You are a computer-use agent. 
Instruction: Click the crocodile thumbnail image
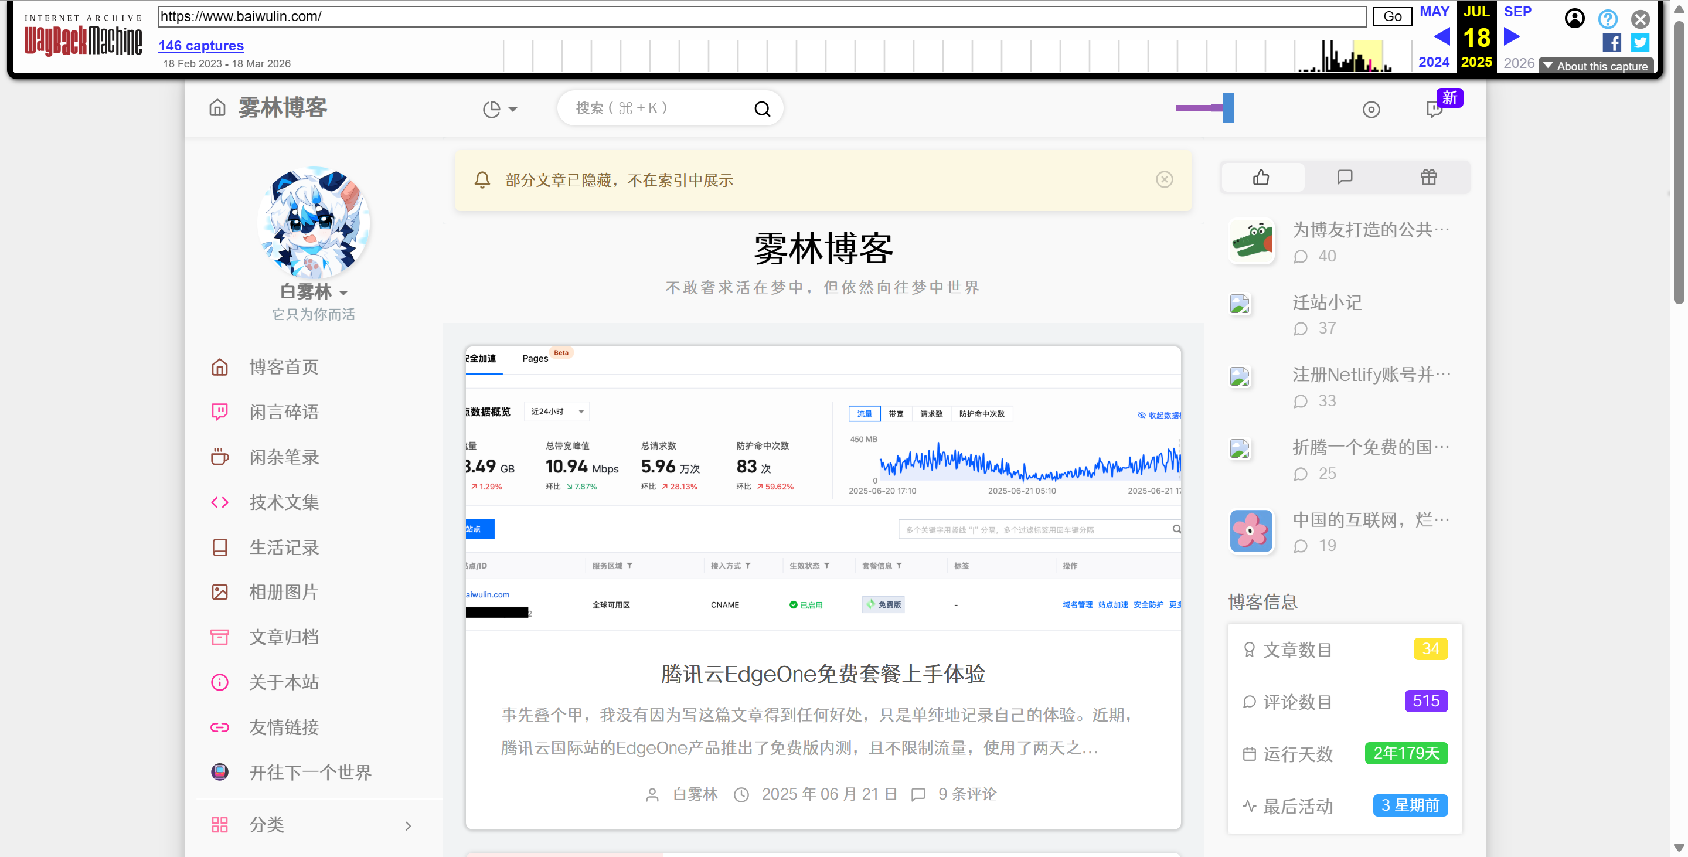pyautogui.click(x=1251, y=240)
